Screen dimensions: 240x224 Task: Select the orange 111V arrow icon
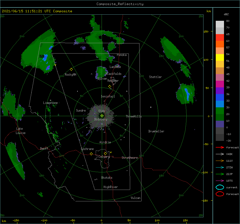(x=220, y=161)
